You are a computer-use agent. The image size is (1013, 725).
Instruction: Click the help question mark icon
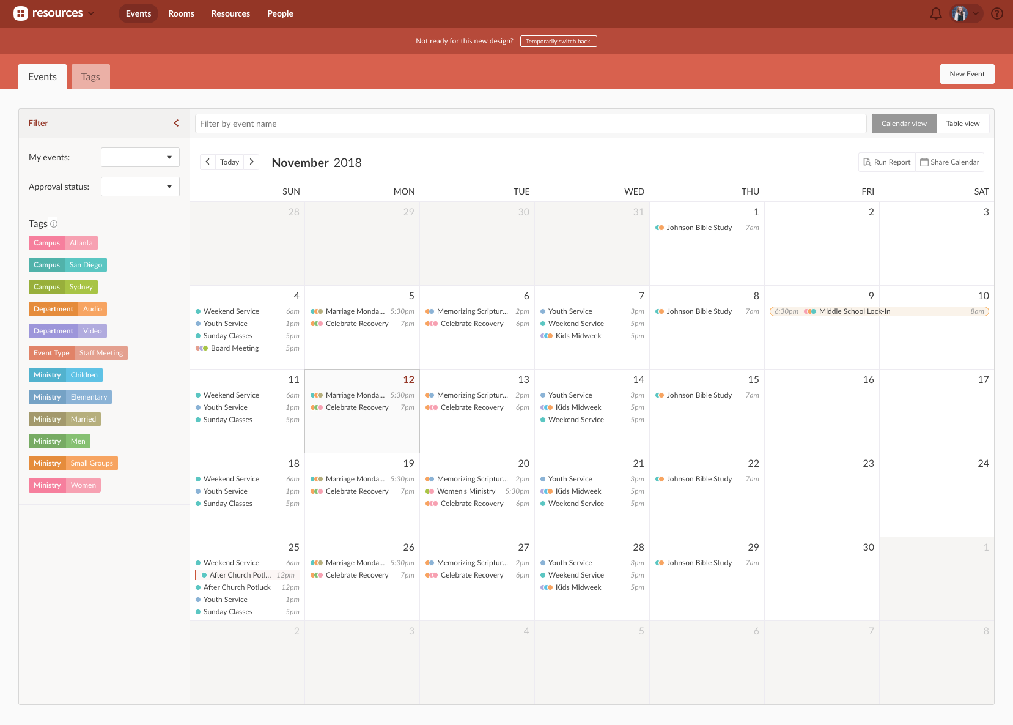pyautogui.click(x=996, y=13)
